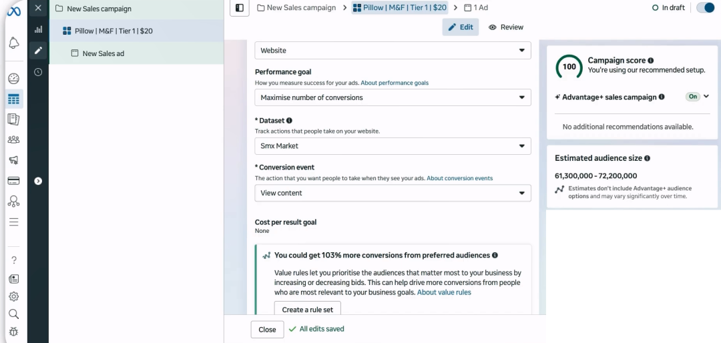Click Dataset info icon
This screenshot has width=721, height=343.
(x=289, y=121)
